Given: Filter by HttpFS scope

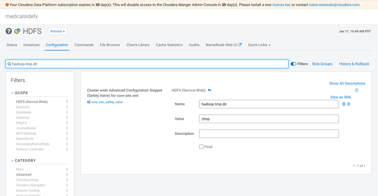Looking at the screenshot, I should [21, 123].
